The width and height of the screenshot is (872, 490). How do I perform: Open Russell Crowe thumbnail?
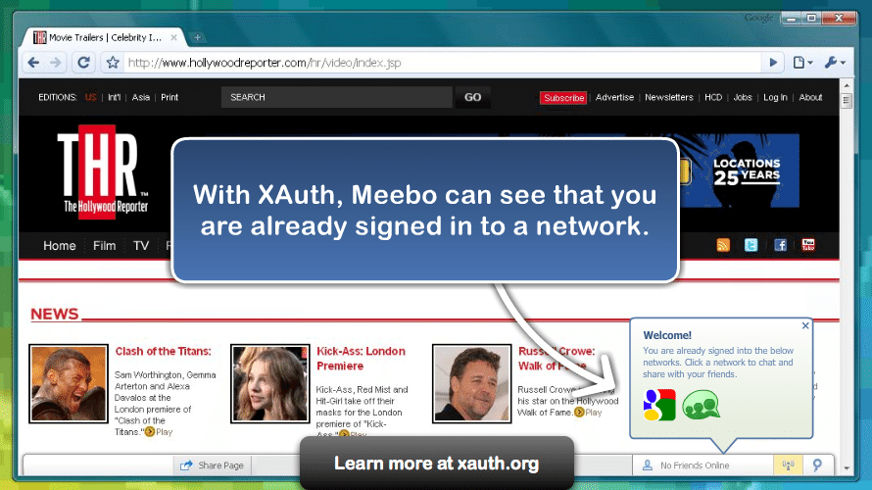[471, 384]
